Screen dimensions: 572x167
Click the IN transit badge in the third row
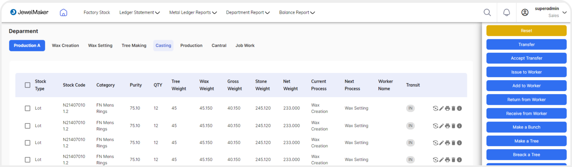410,143
